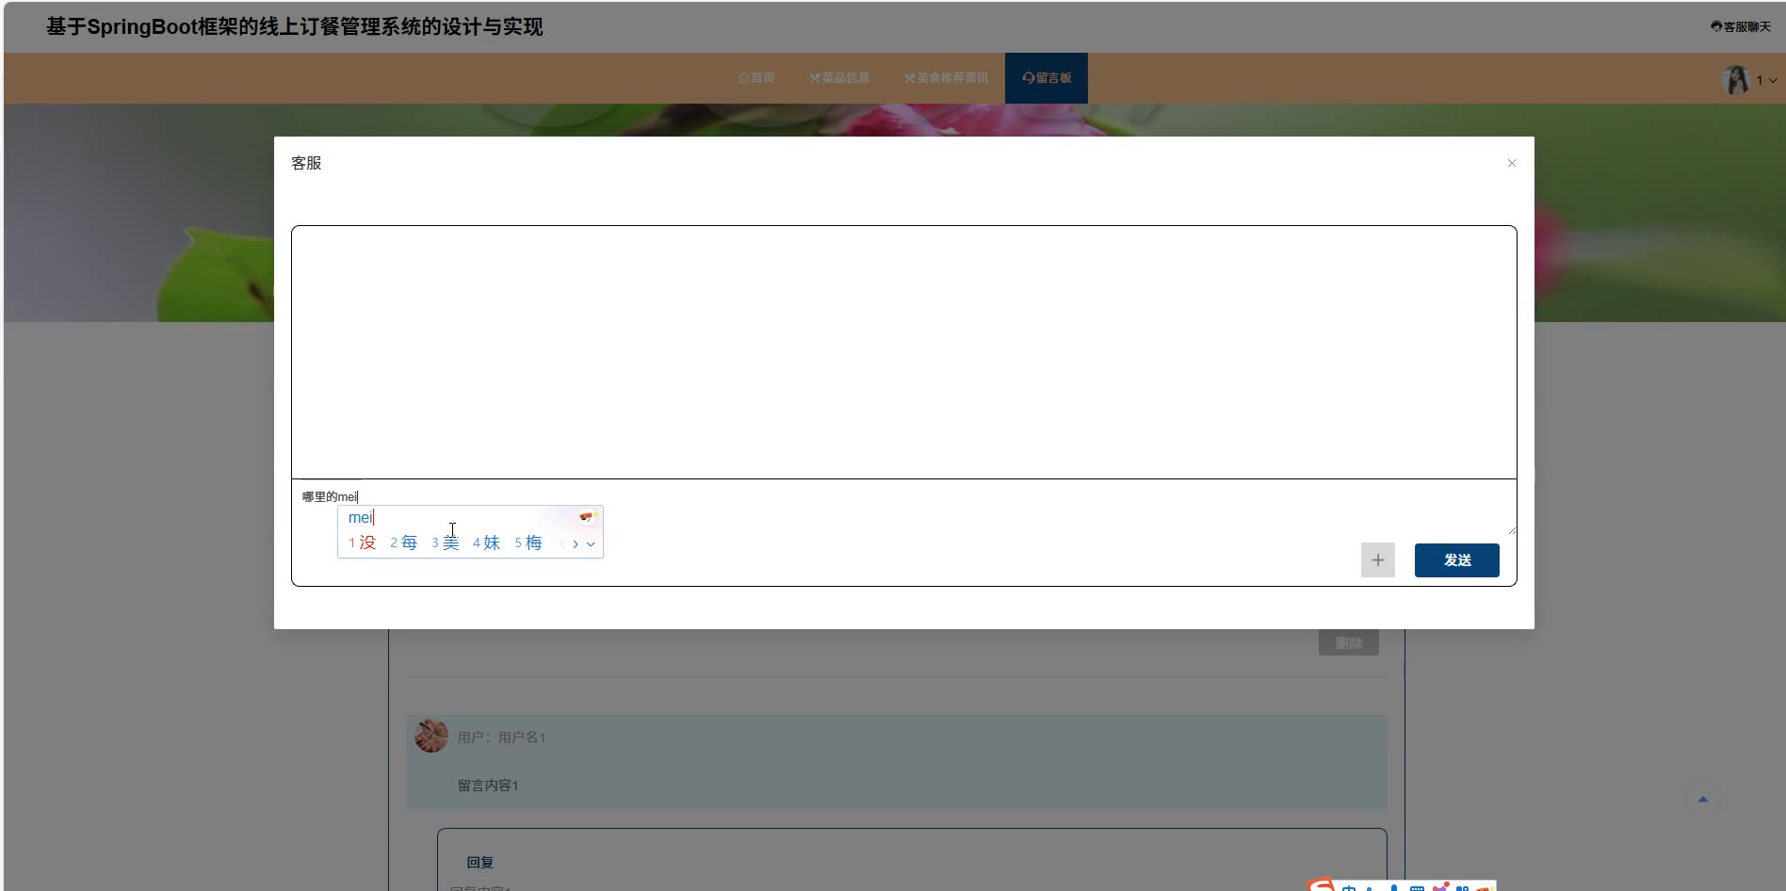1786x891 pixels.
Task: Go to previous IME candidate page
Action: 562,543
